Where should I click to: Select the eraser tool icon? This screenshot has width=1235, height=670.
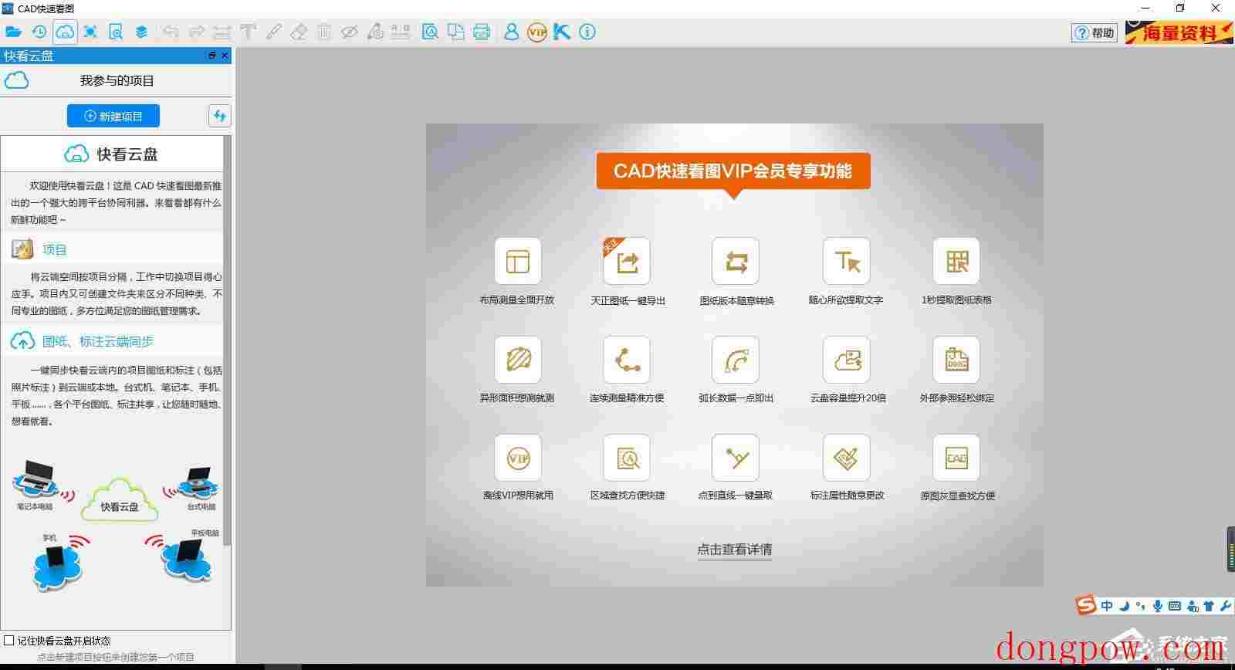[299, 32]
